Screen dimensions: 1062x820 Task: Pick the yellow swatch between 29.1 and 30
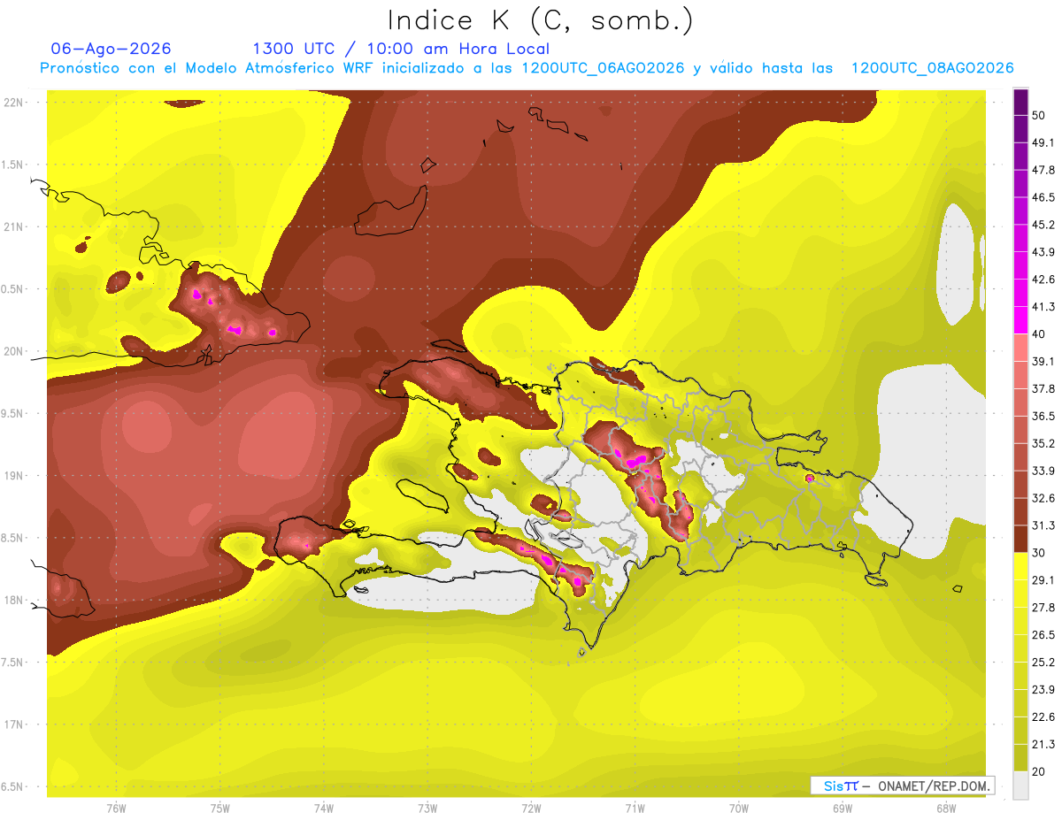[1021, 566]
